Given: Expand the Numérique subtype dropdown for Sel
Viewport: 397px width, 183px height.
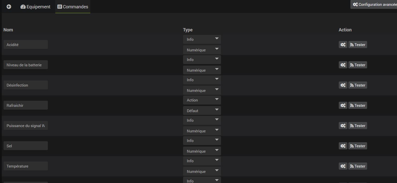Looking at the screenshot, I should 202,151.
